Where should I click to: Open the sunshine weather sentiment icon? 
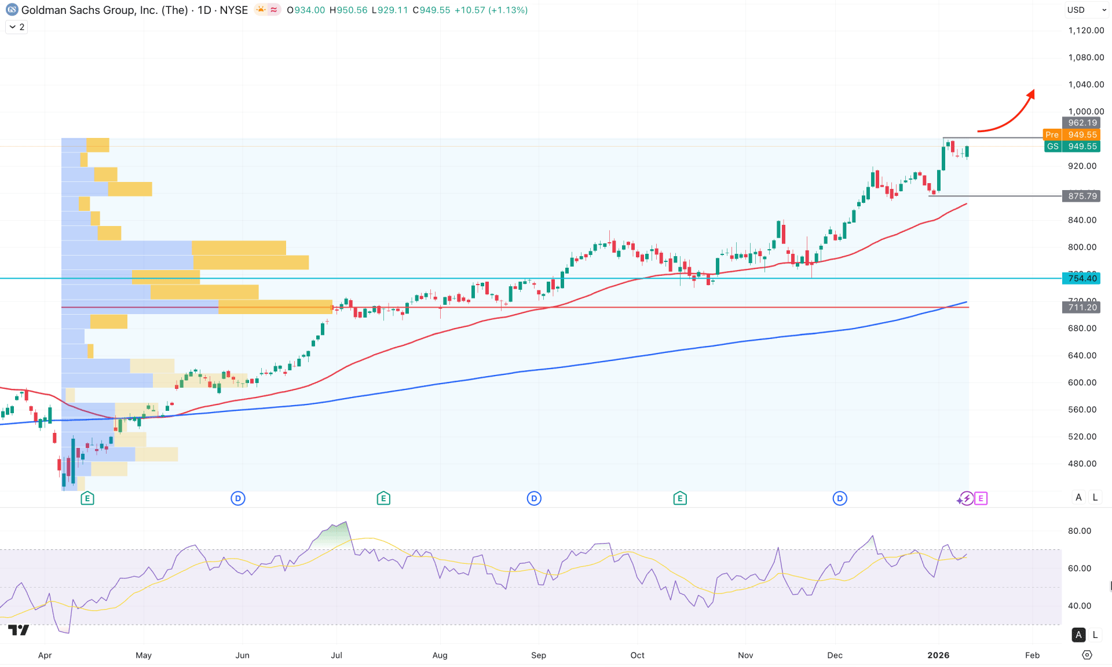pos(259,10)
